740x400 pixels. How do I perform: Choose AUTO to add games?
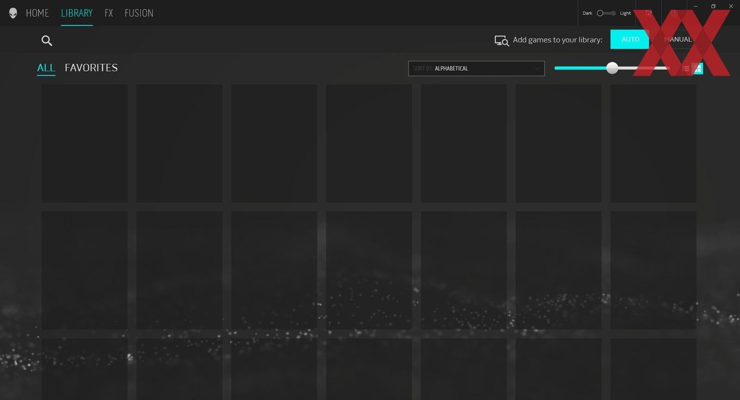point(630,39)
